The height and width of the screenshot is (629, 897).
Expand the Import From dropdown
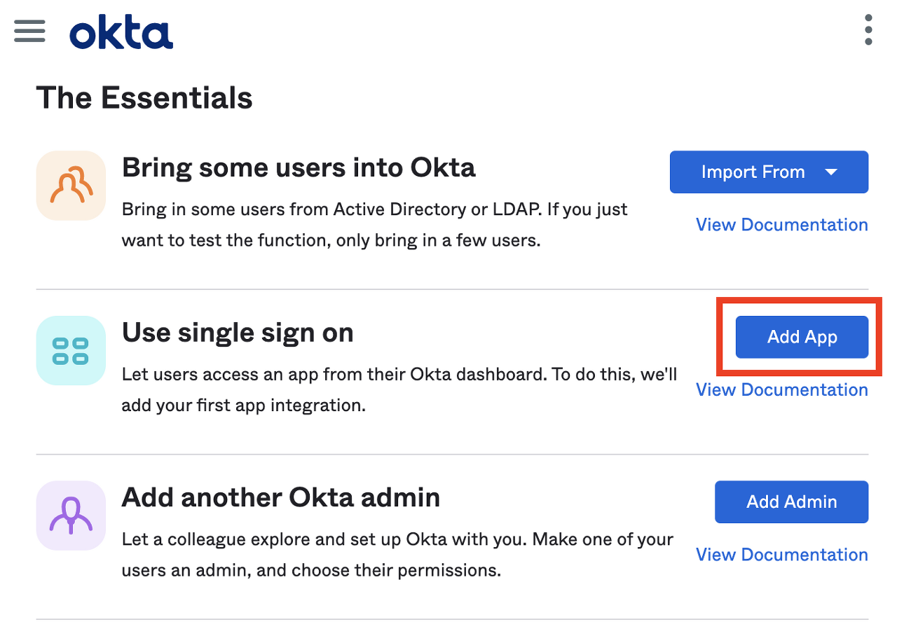[769, 172]
